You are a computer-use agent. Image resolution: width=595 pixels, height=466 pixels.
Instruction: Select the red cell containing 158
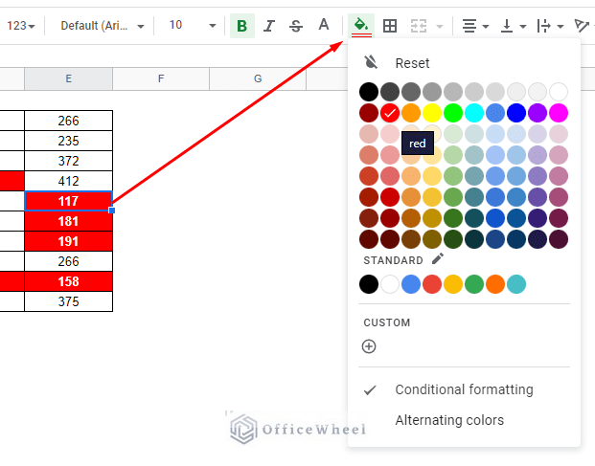point(68,281)
